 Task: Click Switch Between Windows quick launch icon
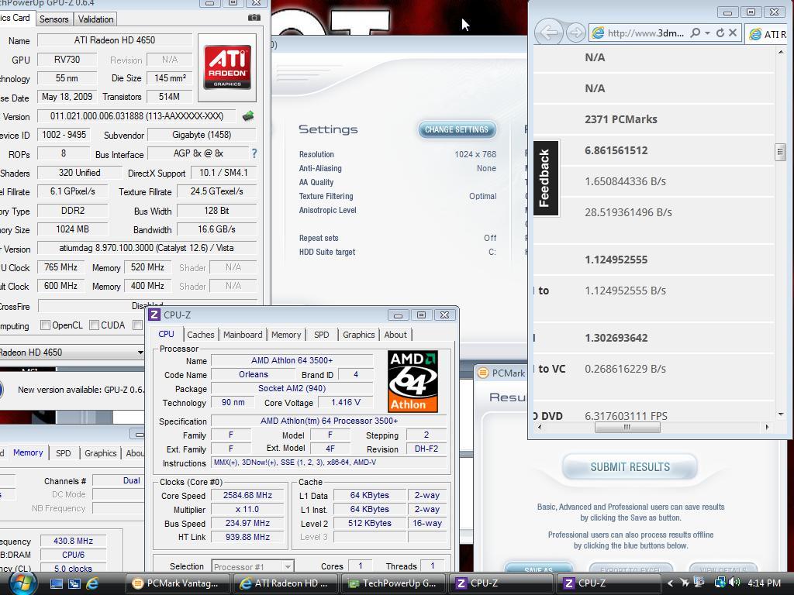(74, 583)
